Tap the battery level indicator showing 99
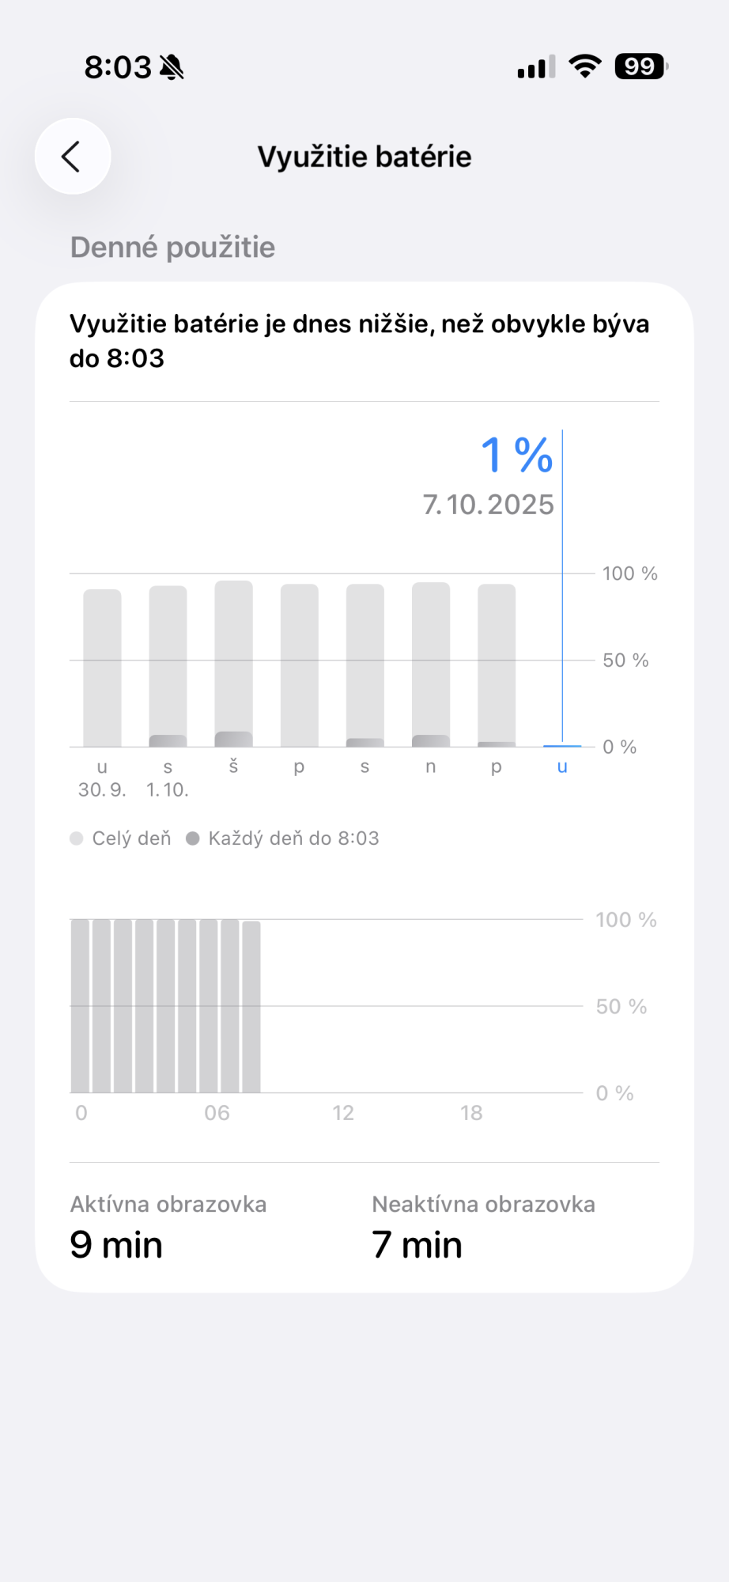729x1582 pixels. 641,66
